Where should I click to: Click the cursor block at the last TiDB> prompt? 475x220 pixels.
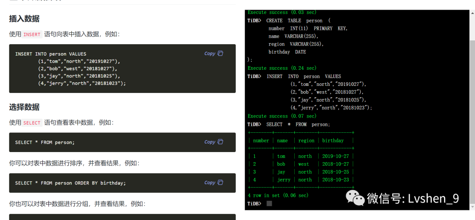pos(269,204)
